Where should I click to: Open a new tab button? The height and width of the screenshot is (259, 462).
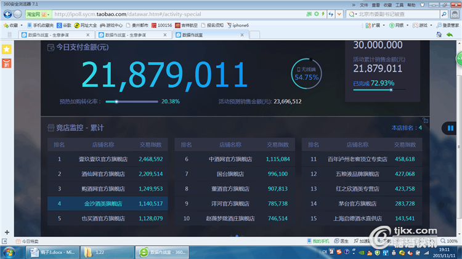254,35
